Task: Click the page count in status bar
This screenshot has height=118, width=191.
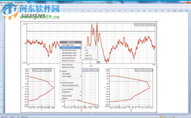Action: (4, 117)
